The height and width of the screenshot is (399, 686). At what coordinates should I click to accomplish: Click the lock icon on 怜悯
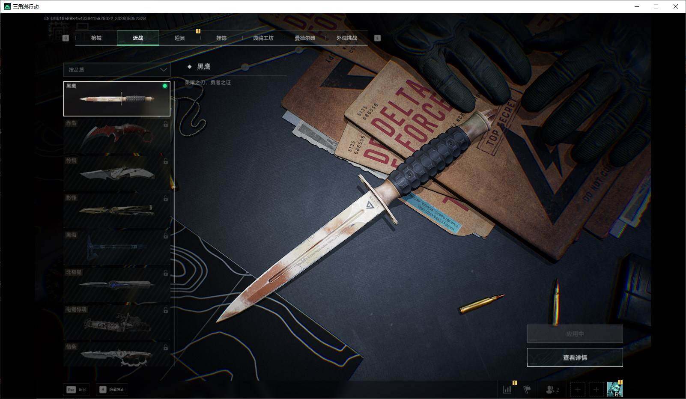165,161
